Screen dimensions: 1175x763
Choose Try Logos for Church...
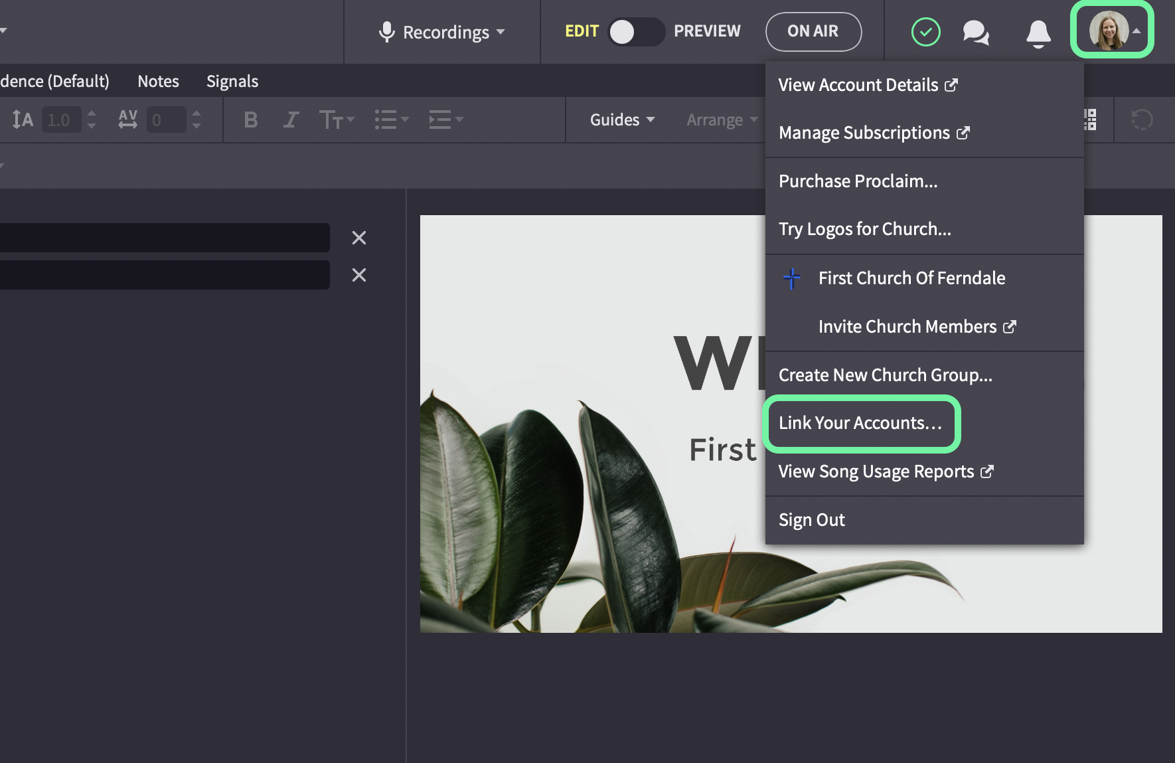pos(924,229)
